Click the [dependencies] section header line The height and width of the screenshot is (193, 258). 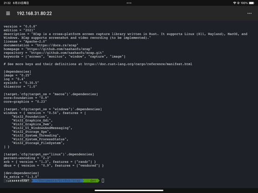(17, 71)
